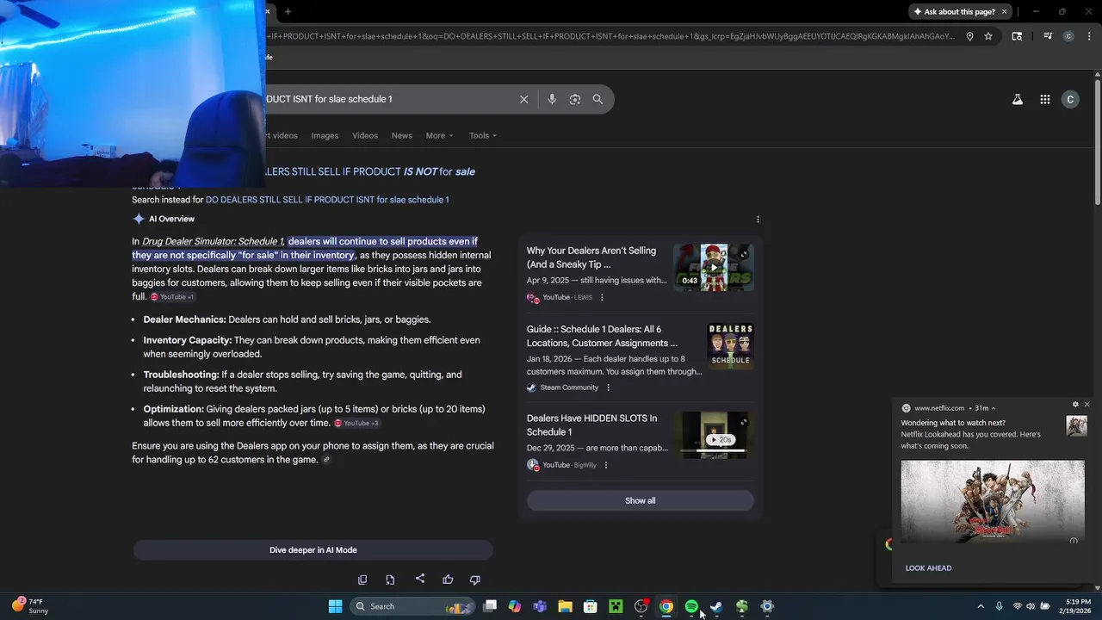This screenshot has height=620, width=1102.
Task: Click the location pin in address bar
Action: pyautogui.click(x=969, y=36)
